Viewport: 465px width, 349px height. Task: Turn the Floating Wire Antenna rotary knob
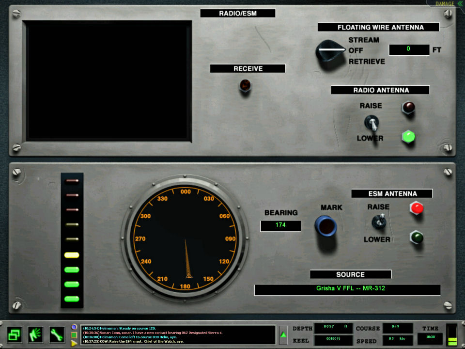click(x=330, y=51)
